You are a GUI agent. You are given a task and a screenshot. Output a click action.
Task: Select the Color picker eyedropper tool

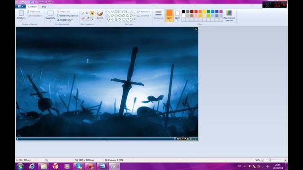click(87, 18)
